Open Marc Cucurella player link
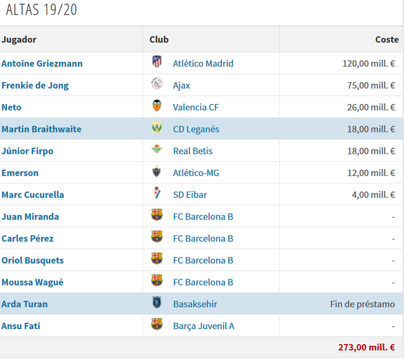The width and height of the screenshot is (404, 359). pos(33,195)
